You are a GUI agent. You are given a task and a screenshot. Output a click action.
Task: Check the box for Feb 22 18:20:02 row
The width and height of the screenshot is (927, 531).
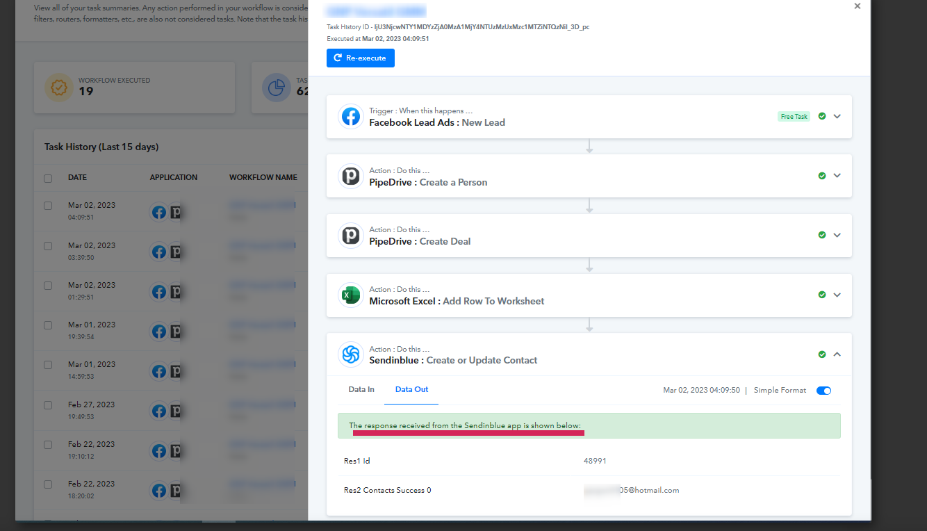click(x=48, y=484)
